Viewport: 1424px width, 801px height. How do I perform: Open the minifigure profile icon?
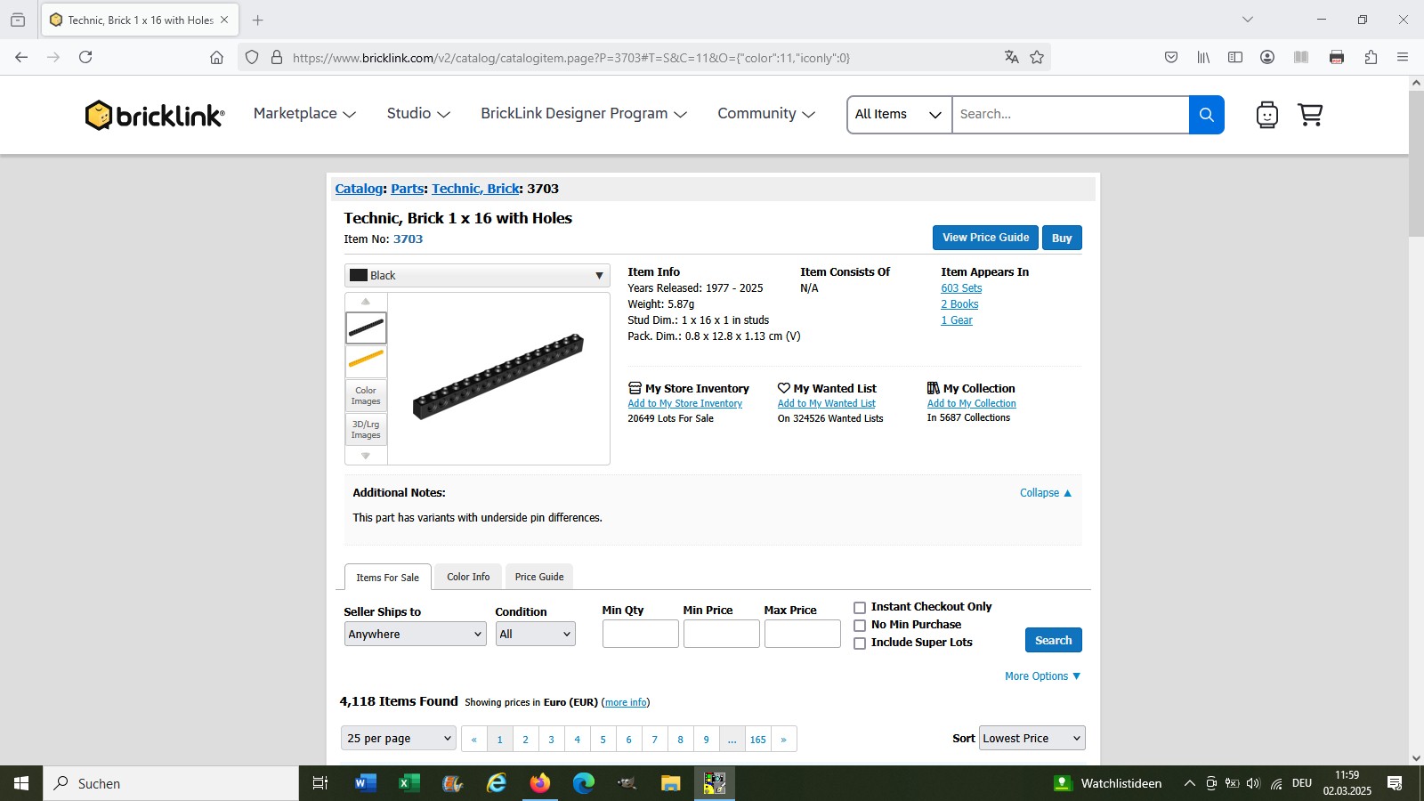pyautogui.click(x=1266, y=115)
